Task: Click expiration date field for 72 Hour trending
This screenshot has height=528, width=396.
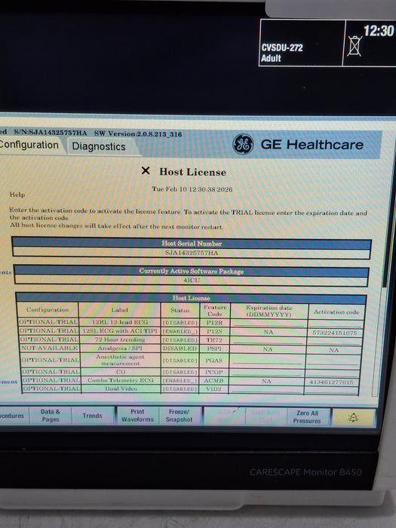Action: point(269,340)
